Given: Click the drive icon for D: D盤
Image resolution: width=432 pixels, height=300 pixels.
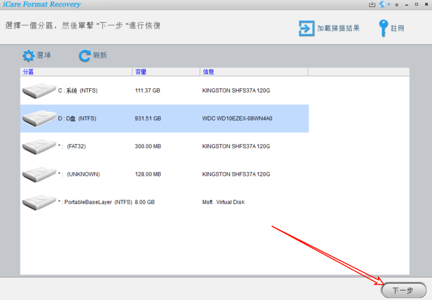Looking at the screenshot, I should point(39,118).
